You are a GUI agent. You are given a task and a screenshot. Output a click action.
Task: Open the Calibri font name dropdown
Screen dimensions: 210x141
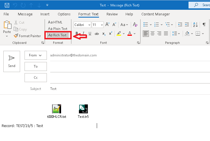pyautogui.click(x=82, y=25)
